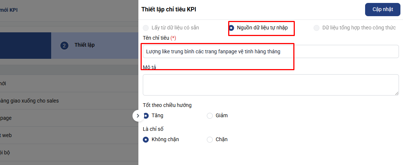Collapse the side panel with chevron arrow
Image resolution: width=403 pixels, height=165 pixels.
click(138, 116)
